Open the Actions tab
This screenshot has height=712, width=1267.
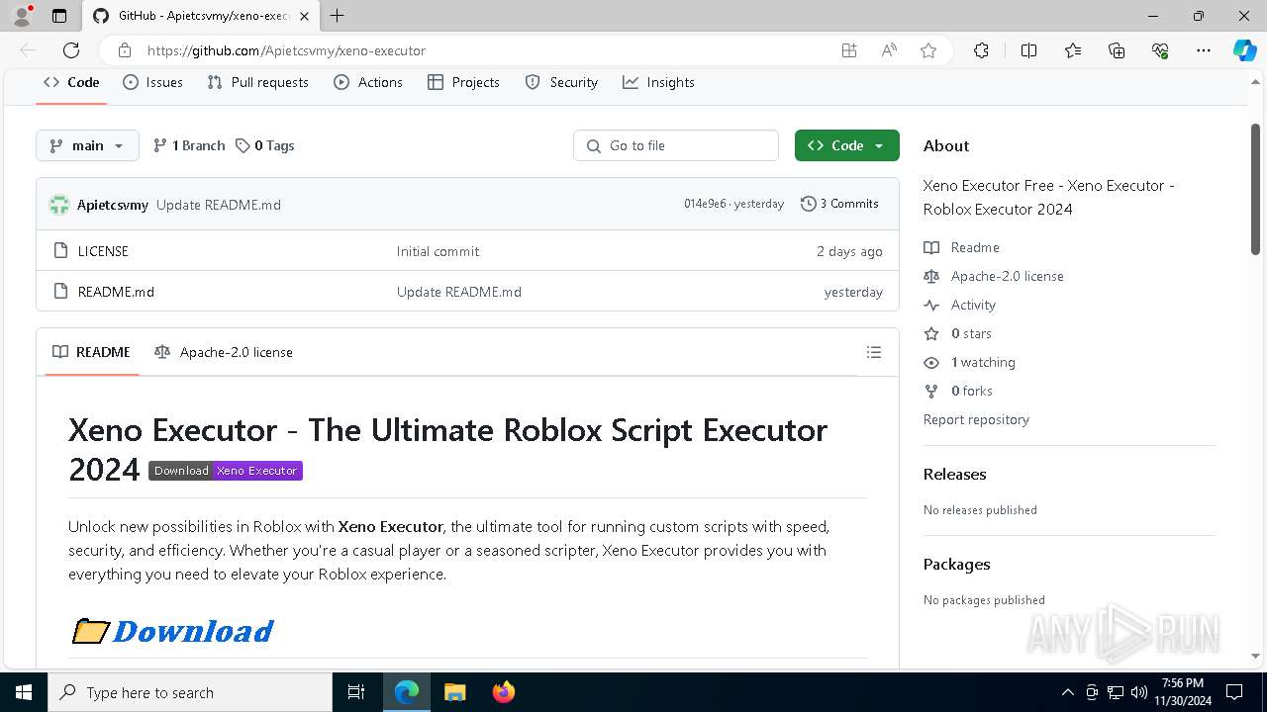click(368, 82)
